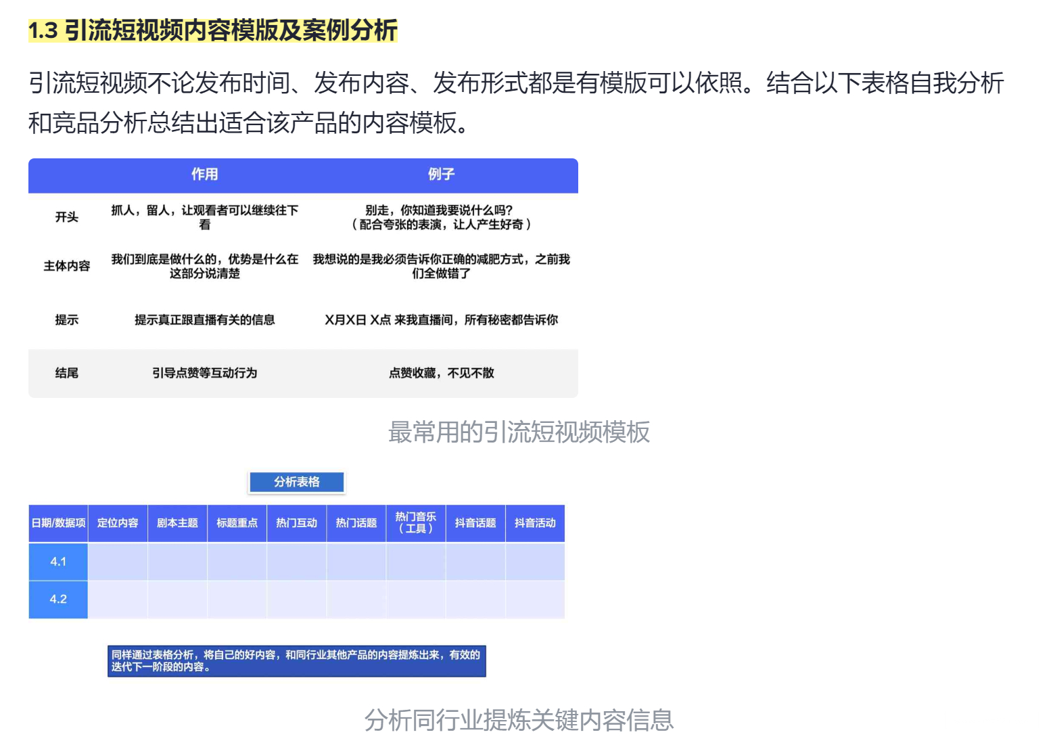Select the 例子 column header
Screen dimensions: 1053x743
coord(441,175)
